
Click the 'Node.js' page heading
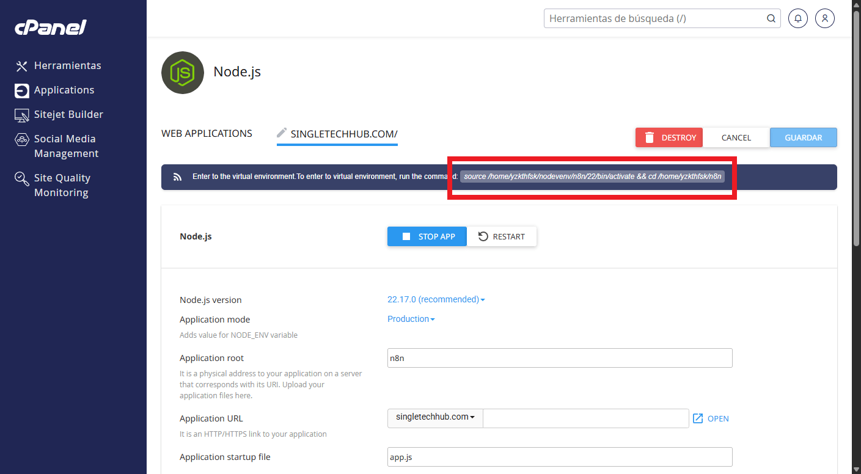pyautogui.click(x=237, y=71)
